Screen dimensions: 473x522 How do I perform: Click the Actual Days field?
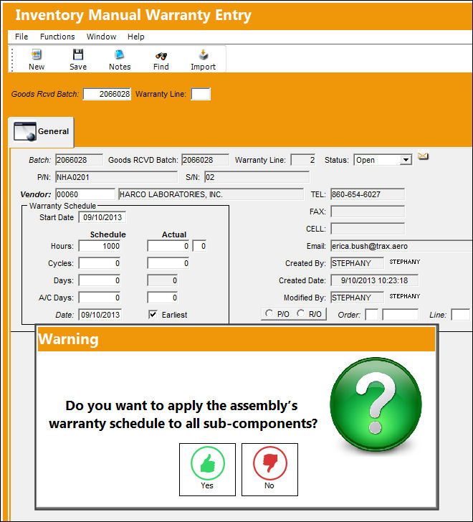163,280
